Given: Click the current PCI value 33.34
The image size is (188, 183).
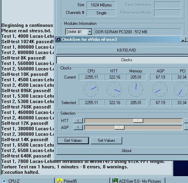Looking at the screenshot, I should pos(180,77).
